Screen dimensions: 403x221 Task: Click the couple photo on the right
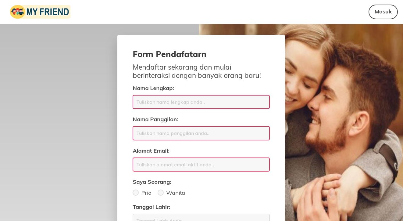(x=344, y=122)
